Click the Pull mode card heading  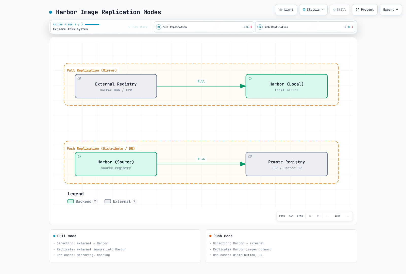pyautogui.click(x=67, y=236)
